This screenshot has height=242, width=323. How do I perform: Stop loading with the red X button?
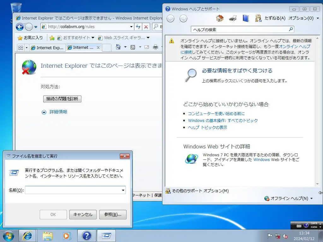146,26
